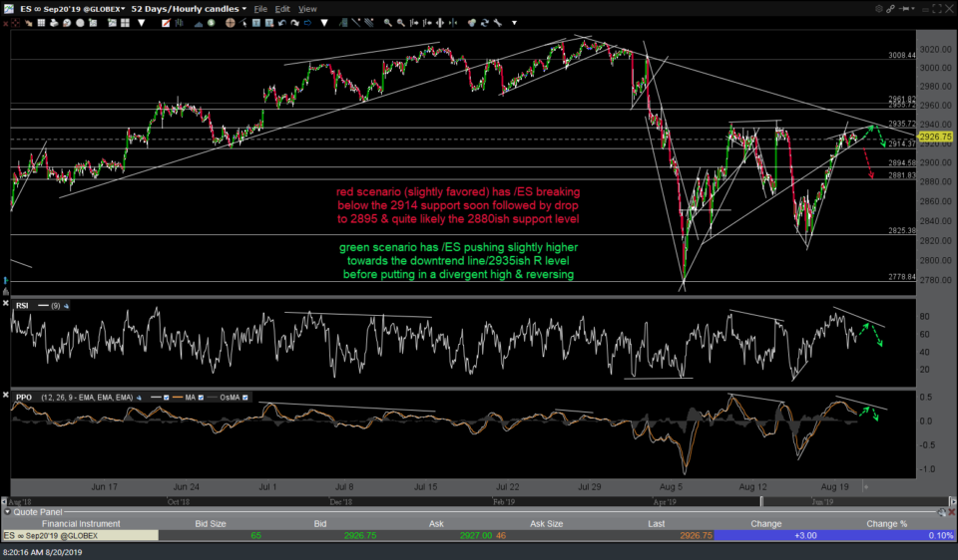Collapse the Quote Panel expander
The height and width of the screenshot is (560, 958).
point(7,512)
